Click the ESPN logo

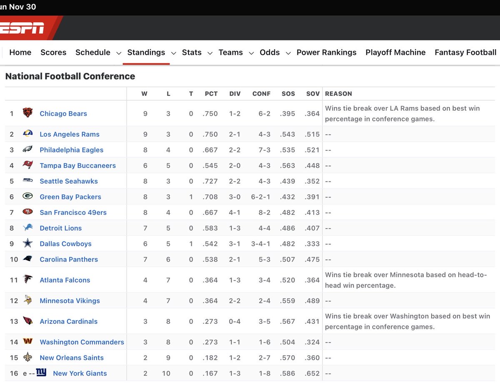pyautogui.click(x=22, y=28)
